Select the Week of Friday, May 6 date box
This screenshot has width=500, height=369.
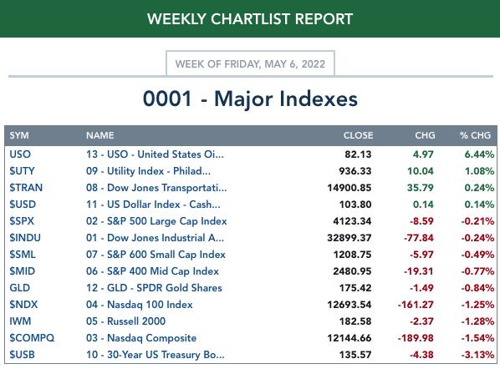click(250, 63)
